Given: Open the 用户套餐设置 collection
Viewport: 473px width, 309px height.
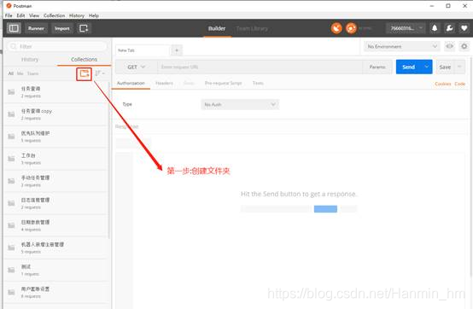Looking at the screenshot, I should click(56, 292).
